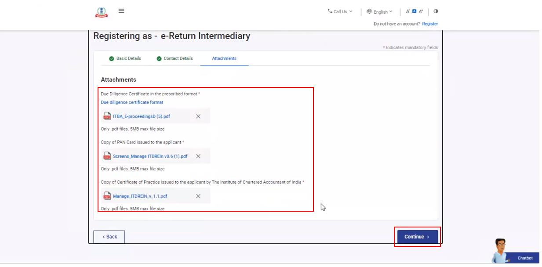
Task: Open the English language dropdown
Action: pyautogui.click(x=380, y=12)
